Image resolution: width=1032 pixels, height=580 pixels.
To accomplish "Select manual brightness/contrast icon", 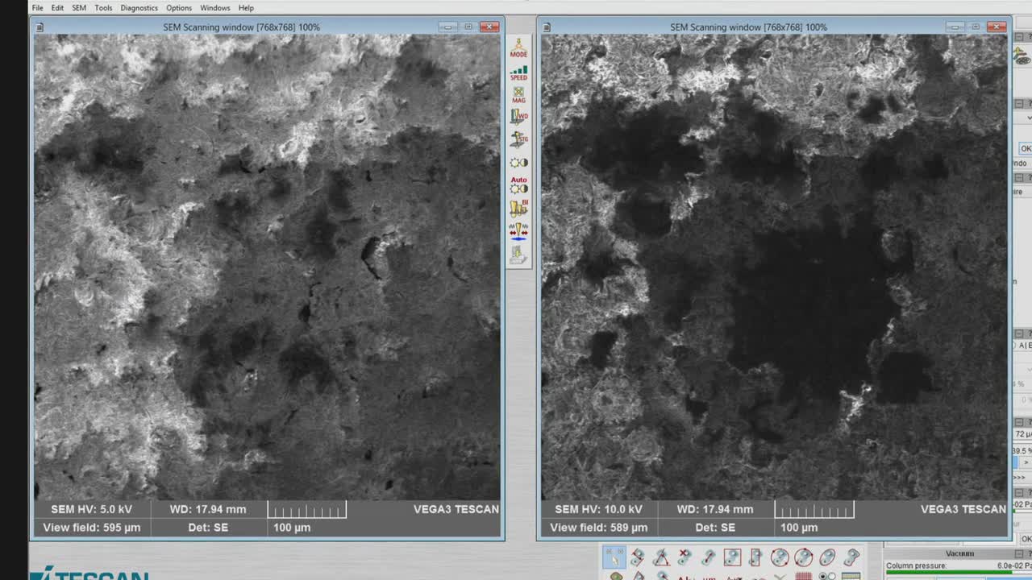I will pos(518,163).
